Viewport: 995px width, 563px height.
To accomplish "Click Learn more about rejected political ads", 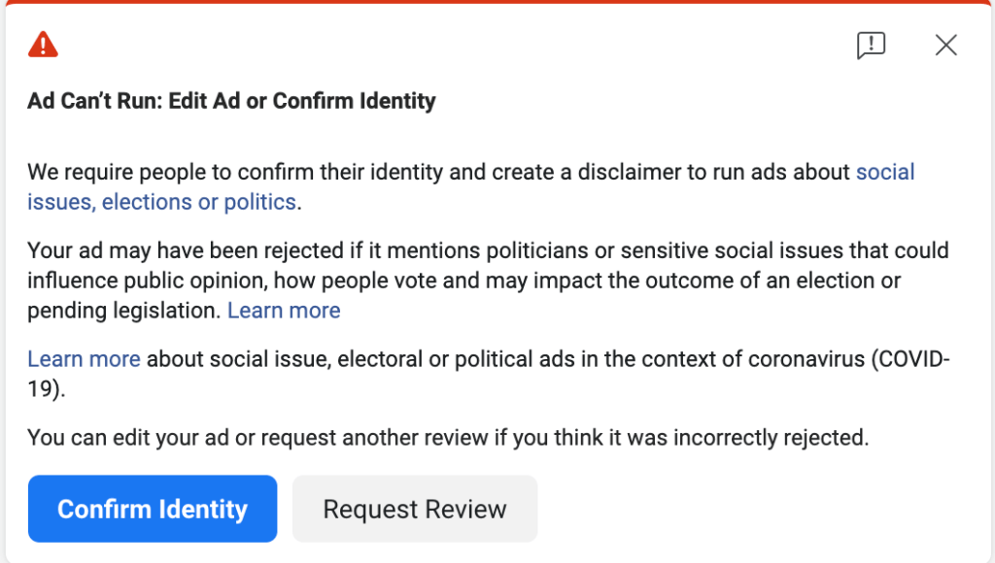I will pos(284,310).
